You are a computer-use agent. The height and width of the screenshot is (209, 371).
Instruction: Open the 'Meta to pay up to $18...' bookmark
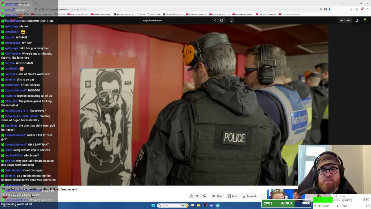click(x=220, y=14)
